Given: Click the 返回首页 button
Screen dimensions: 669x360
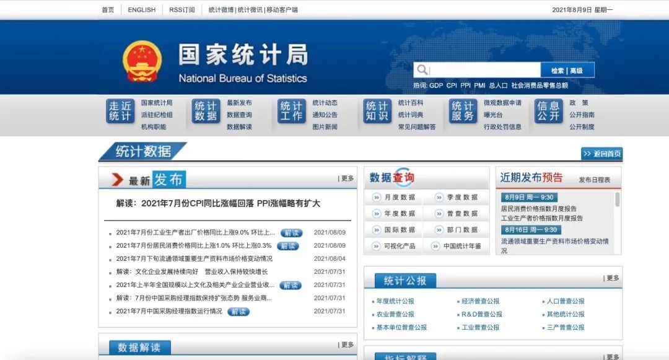Looking at the screenshot, I should click(601, 154).
